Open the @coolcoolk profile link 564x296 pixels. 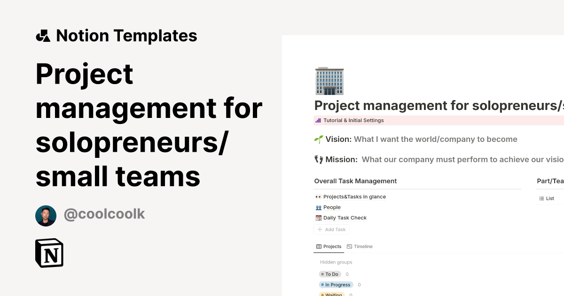(x=104, y=214)
